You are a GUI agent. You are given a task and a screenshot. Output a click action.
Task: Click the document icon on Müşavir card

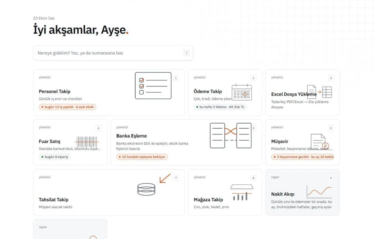coord(320,142)
